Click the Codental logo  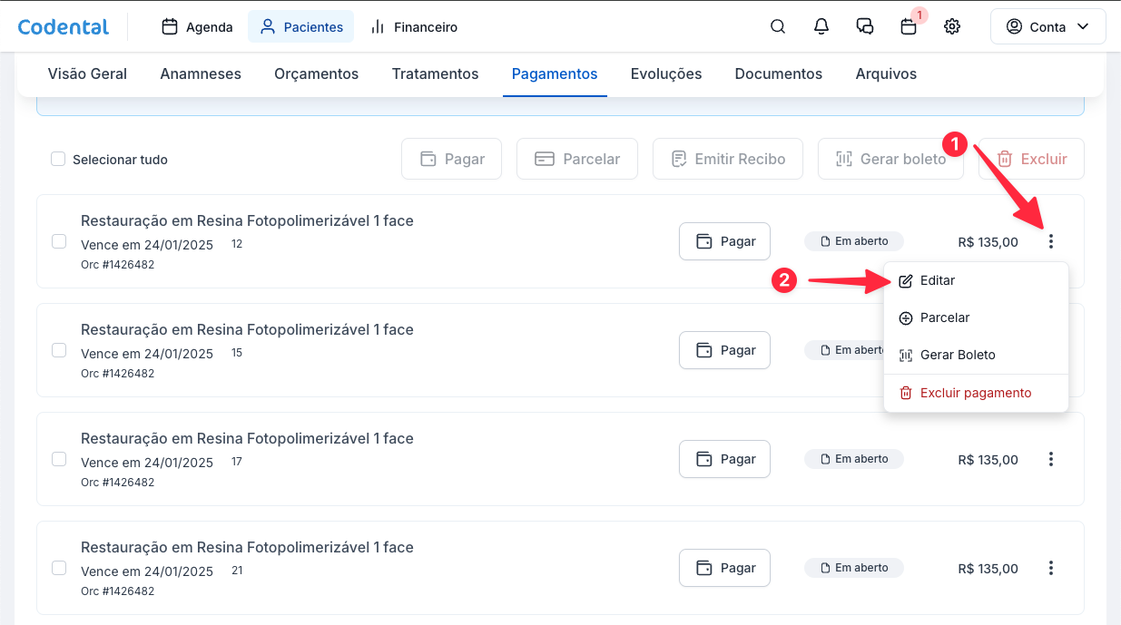[64, 27]
